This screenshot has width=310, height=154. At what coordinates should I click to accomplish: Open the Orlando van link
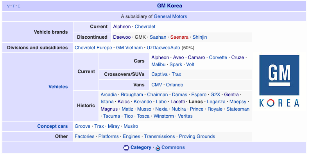[174, 85]
